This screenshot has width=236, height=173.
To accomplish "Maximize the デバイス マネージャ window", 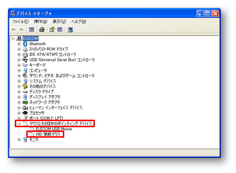I will [207, 14].
